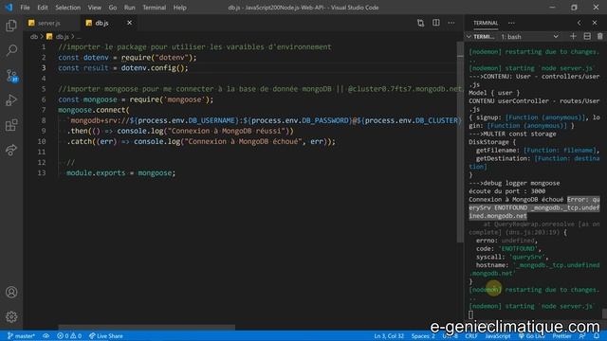This screenshot has height=341, width=607.
Task: Click the db folder breadcrumb
Action: [34, 37]
